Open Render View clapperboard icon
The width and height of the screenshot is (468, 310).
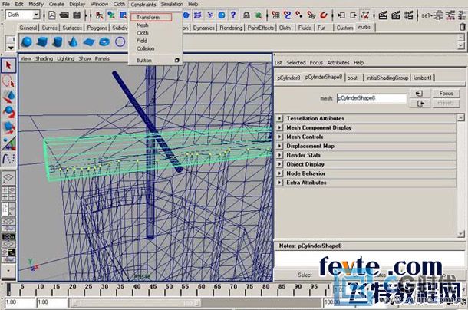coord(383,15)
